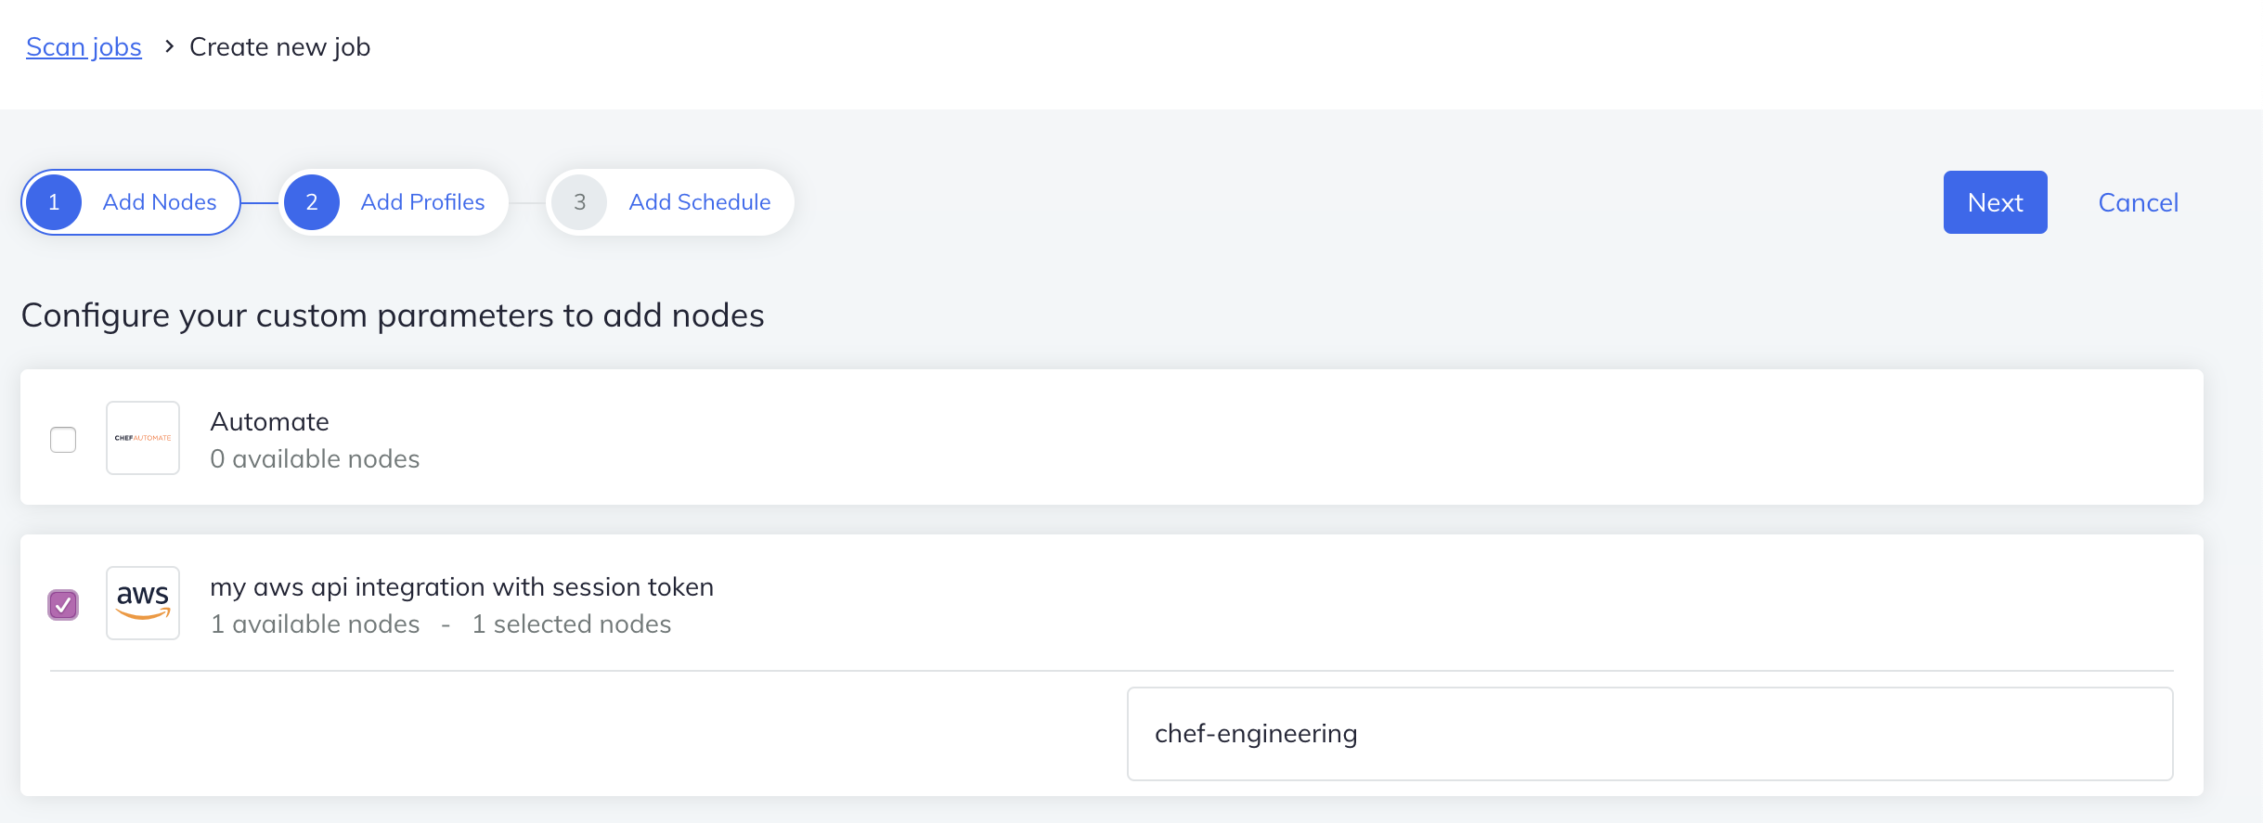Click the AWS service logo icon

point(141,602)
